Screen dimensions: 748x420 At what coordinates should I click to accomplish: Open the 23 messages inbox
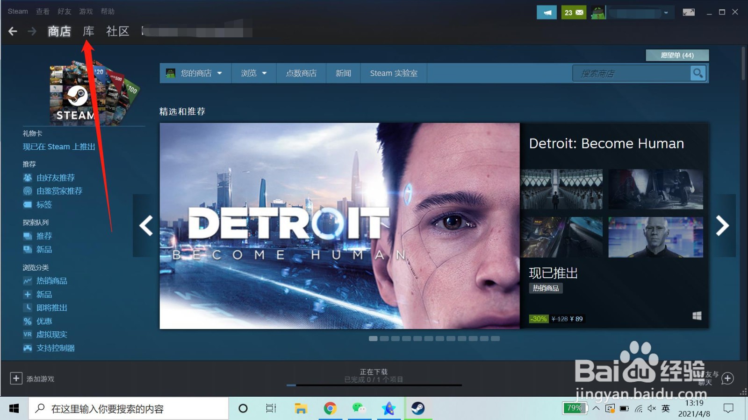(x=574, y=13)
